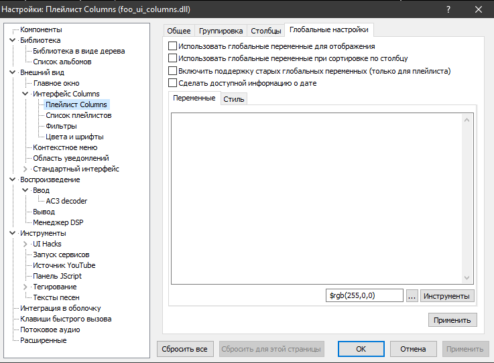
Task: Click inside the $rgb(255,0,0) input field
Action: [365, 295]
